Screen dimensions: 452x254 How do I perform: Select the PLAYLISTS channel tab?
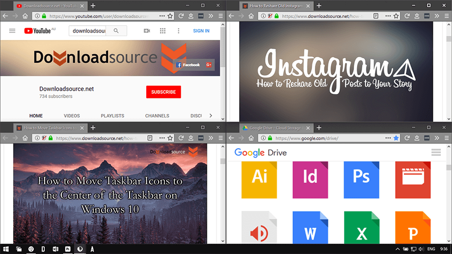coord(112,116)
